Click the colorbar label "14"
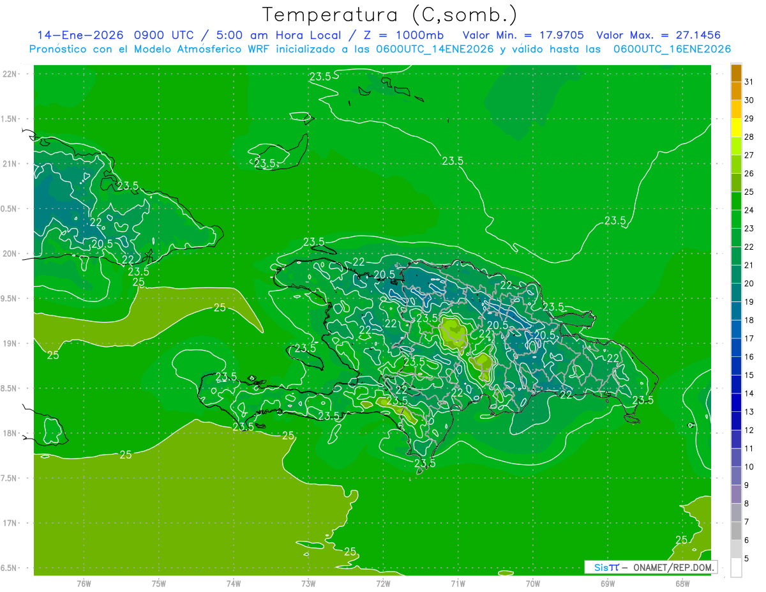Viewport: 766px width, 592px height. [749, 393]
